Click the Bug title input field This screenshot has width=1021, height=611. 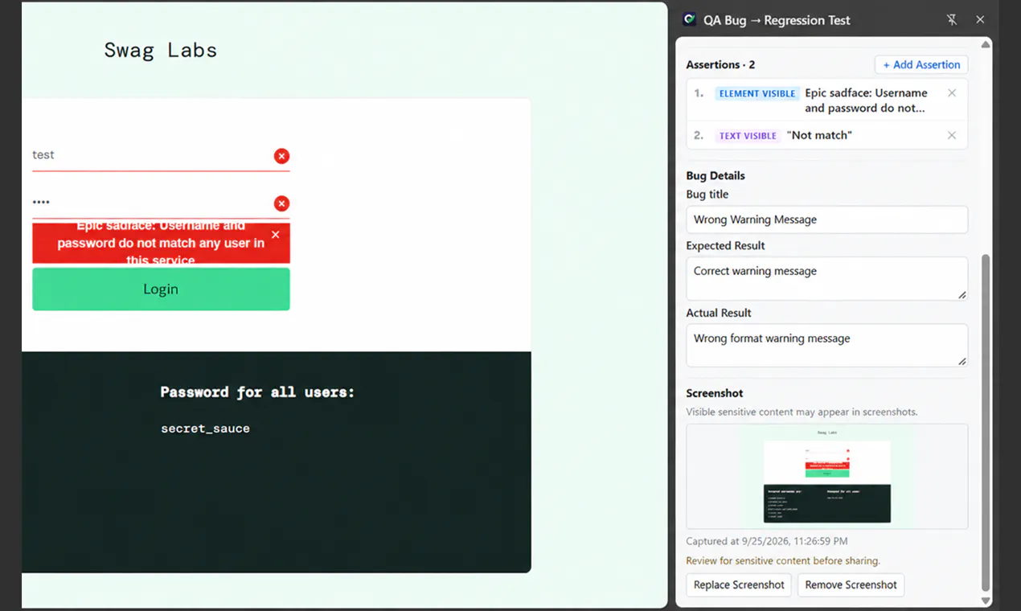click(x=826, y=219)
